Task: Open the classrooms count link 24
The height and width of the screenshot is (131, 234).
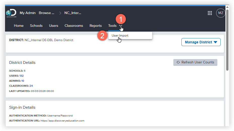Action: coord(31,86)
